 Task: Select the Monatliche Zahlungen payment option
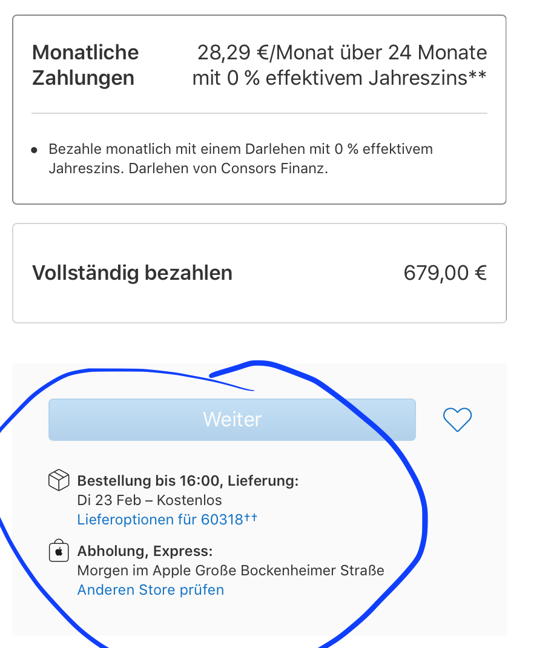(x=259, y=109)
